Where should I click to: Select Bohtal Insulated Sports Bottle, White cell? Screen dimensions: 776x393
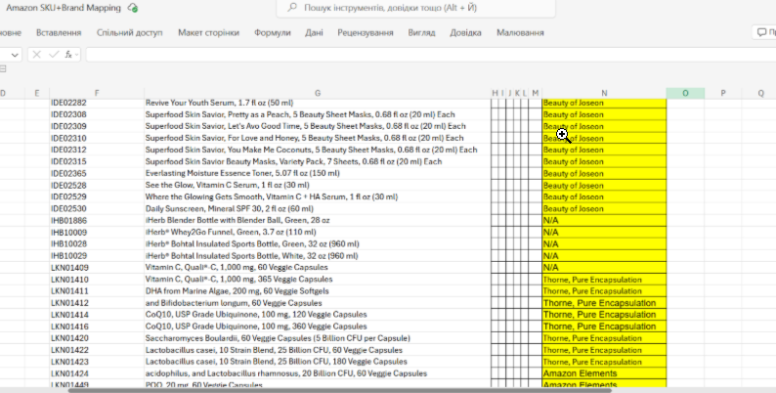[318, 256]
